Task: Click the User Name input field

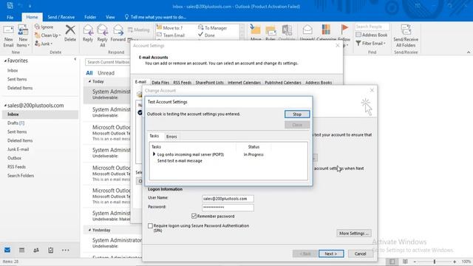Action: (x=228, y=199)
